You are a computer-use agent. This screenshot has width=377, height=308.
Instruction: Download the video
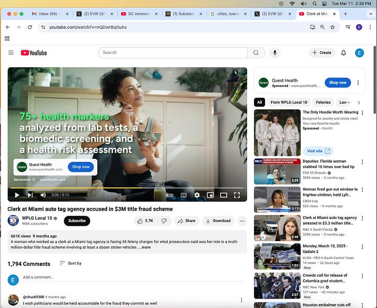218,221
